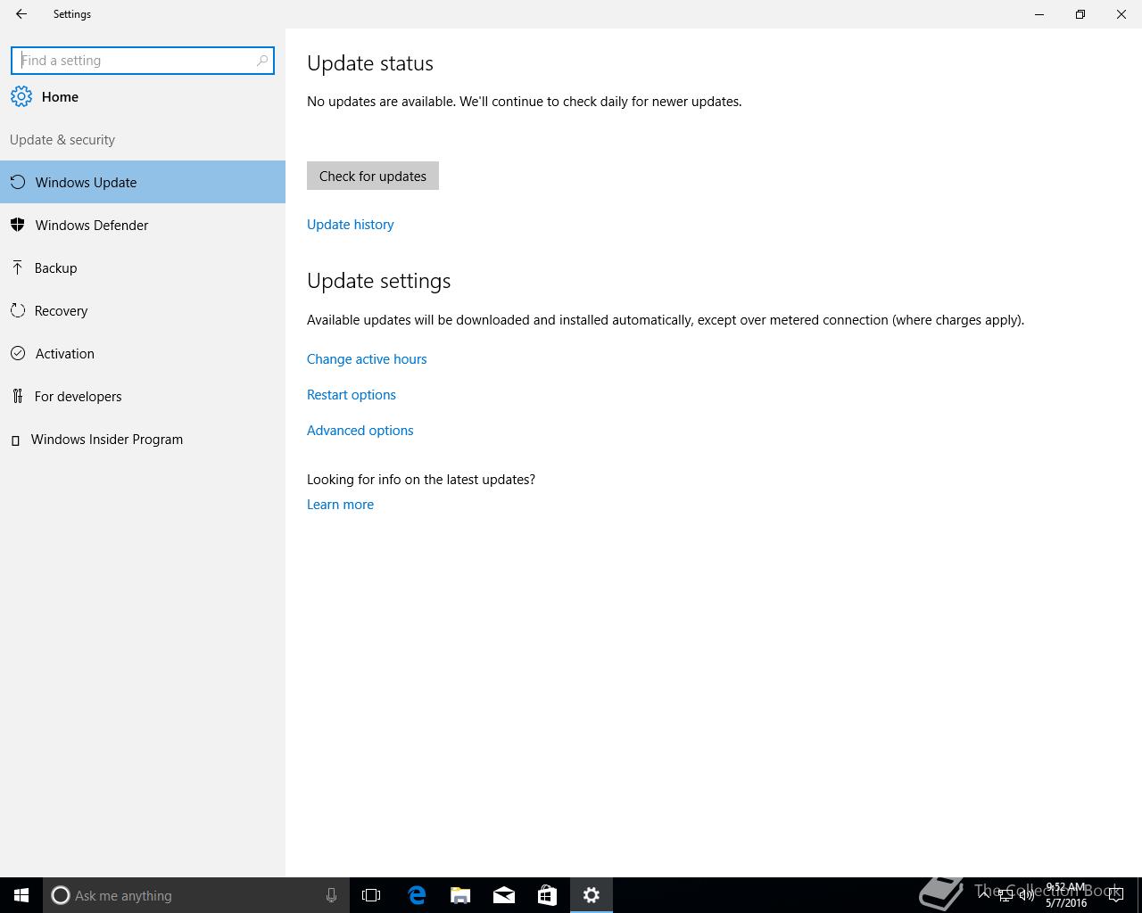Go back with the Settings back arrow
This screenshot has width=1142, height=913.
coord(21,14)
